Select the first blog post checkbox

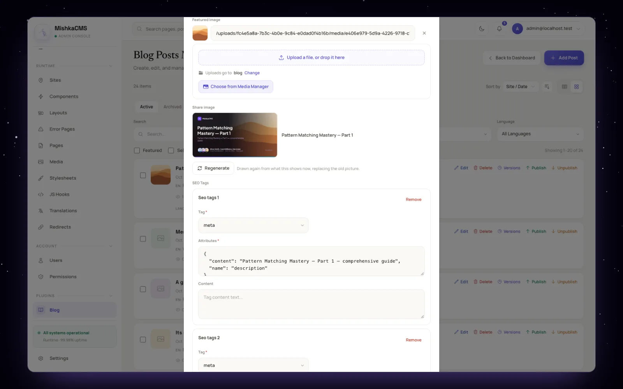143,175
